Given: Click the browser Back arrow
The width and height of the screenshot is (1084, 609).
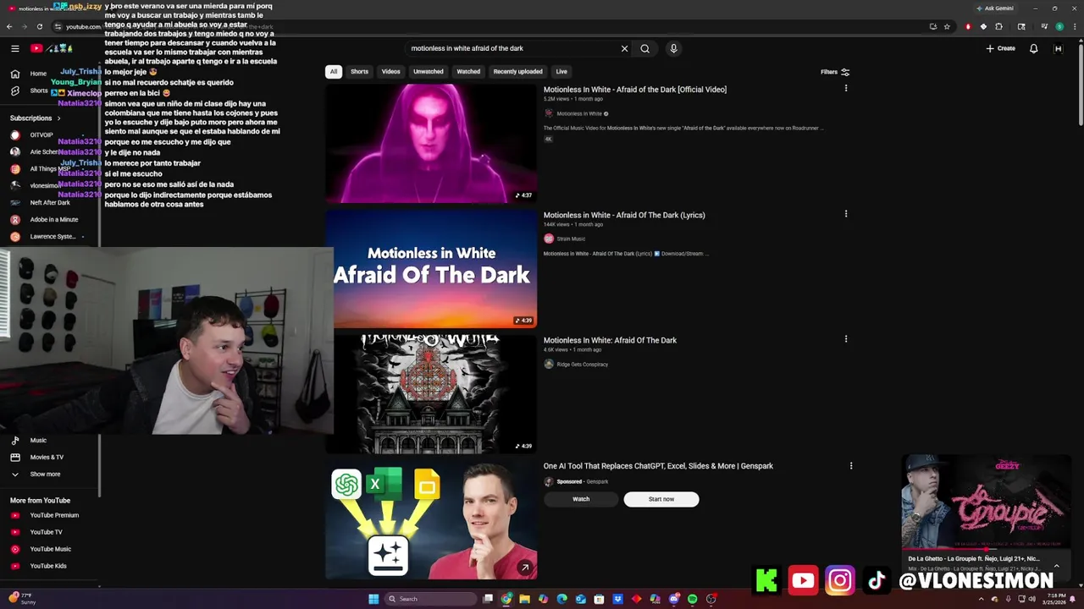Looking at the screenshot, I should click(9, 26).
